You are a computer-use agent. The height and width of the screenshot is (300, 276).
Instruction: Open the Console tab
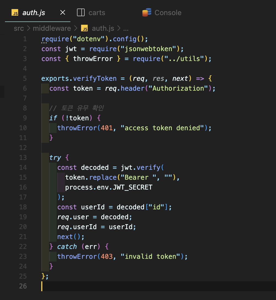(168, 13)
